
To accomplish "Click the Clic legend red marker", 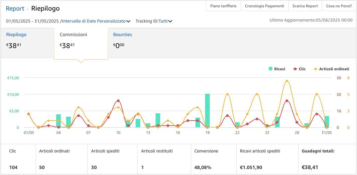I will click(295, 69).
